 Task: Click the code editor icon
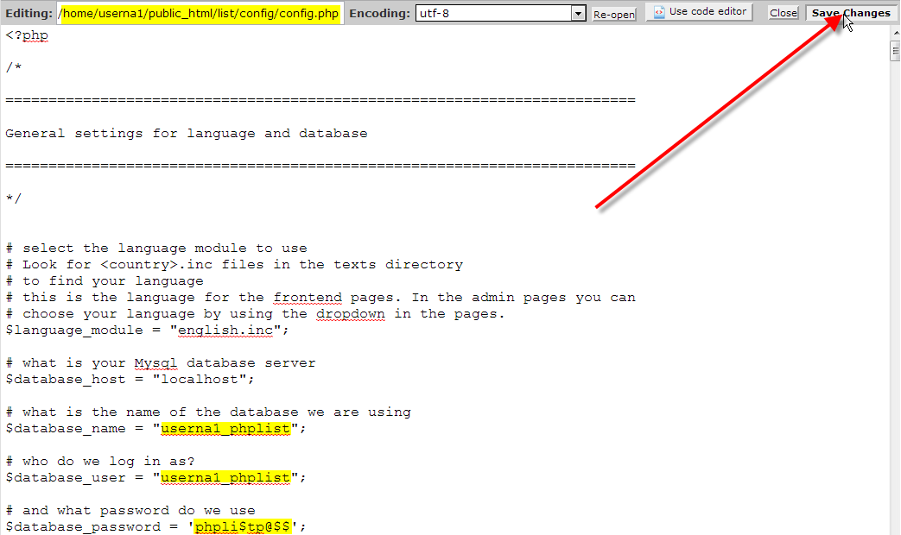tap(659, 11)
